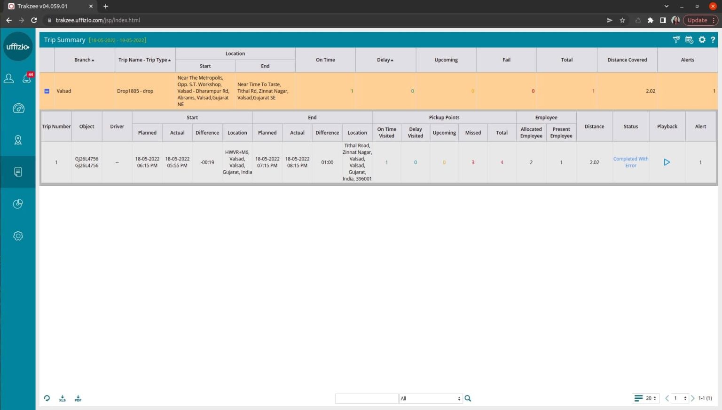Select the Trakzee v04.059.01 browser tab
The image size is (722, 410).
[x=47, y=6]
